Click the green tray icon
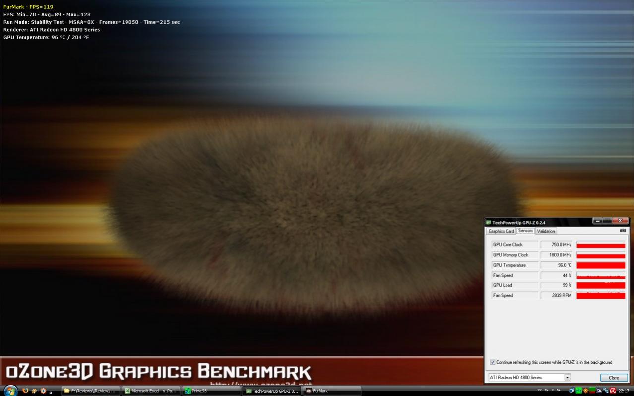The width and height of the screenshot is (634, 396). coord(578,391)
